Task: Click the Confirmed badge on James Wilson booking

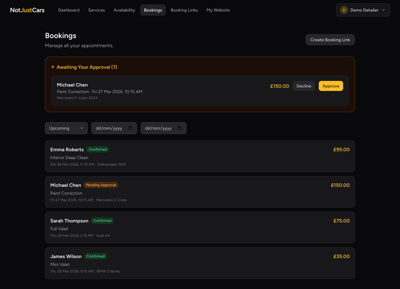Action: coord(95,256)
